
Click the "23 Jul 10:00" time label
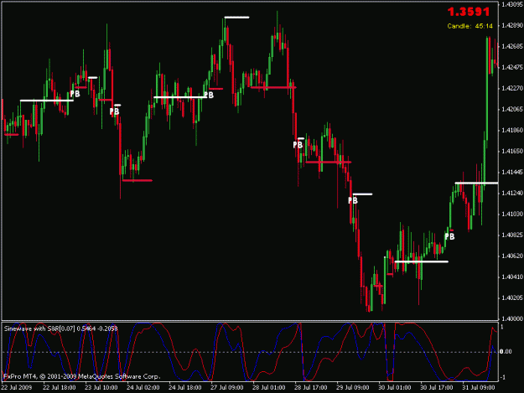tap(101, 388)
